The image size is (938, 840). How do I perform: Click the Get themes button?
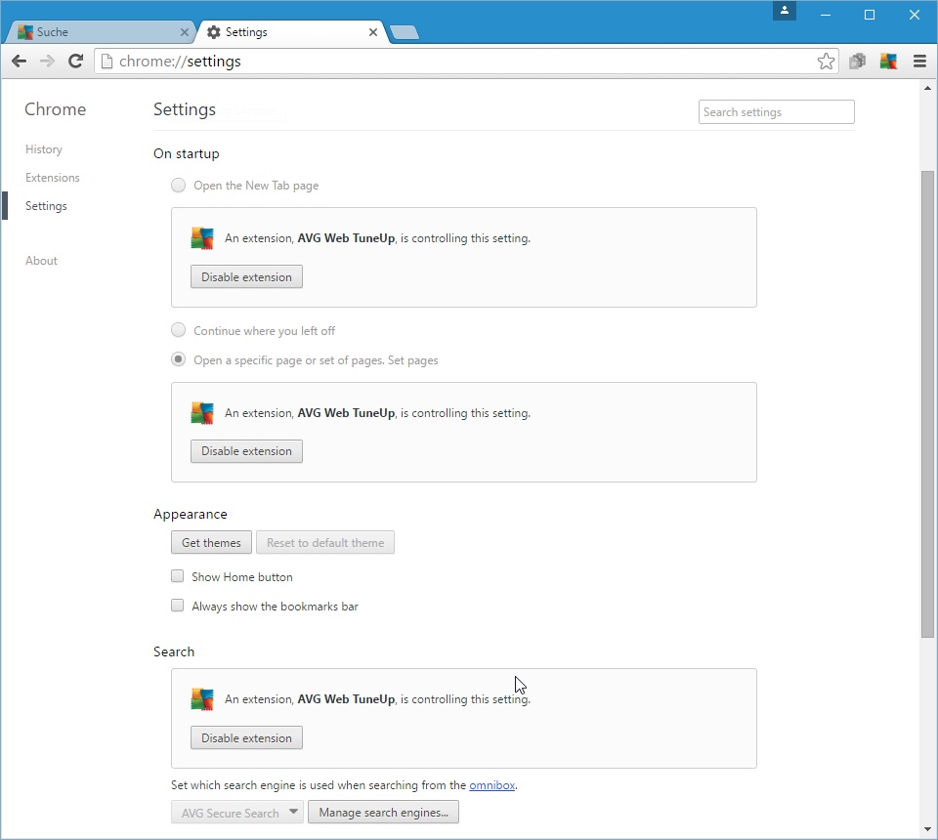pyautogui.click(x=211, y=542)
